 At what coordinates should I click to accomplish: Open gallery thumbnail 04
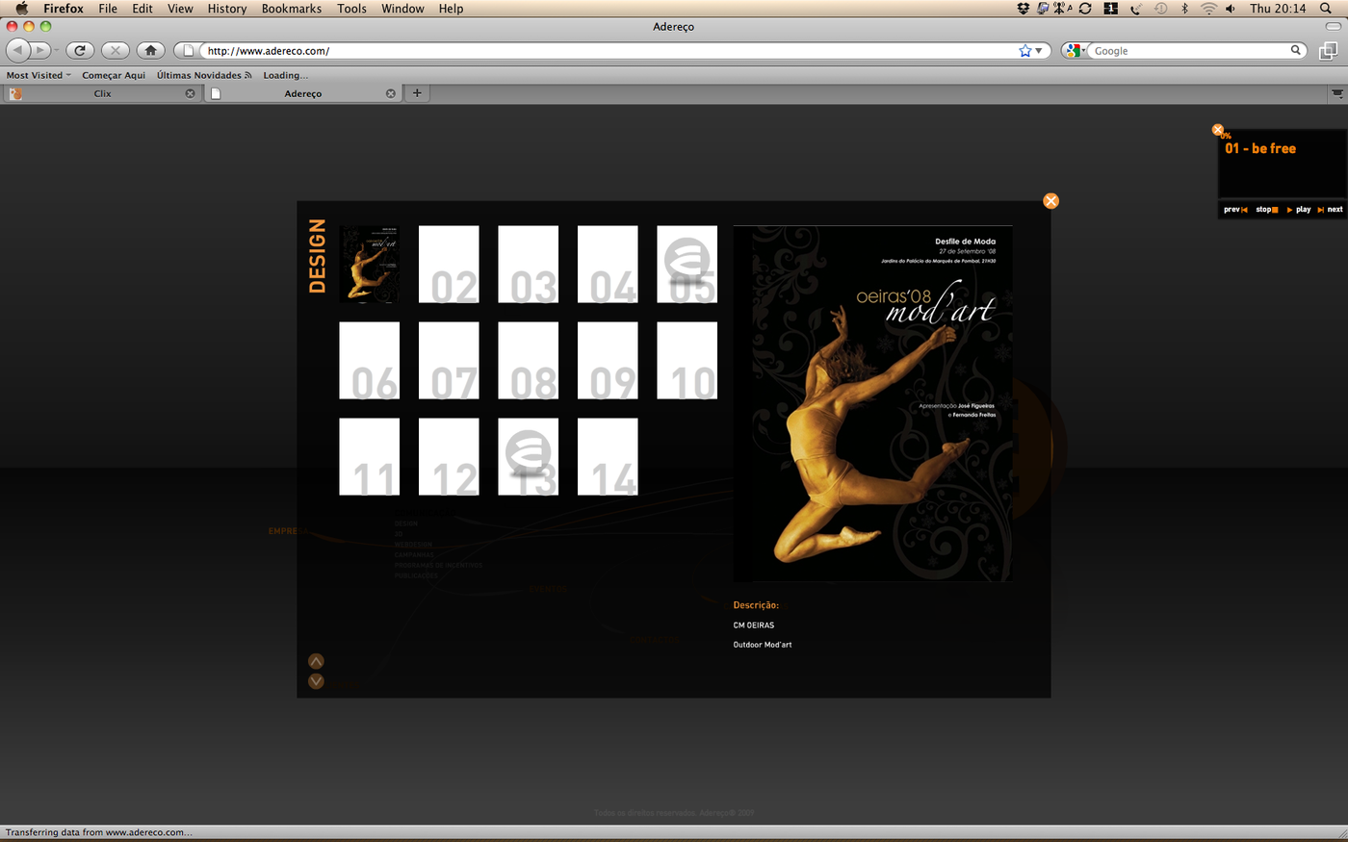click(608, 265)
